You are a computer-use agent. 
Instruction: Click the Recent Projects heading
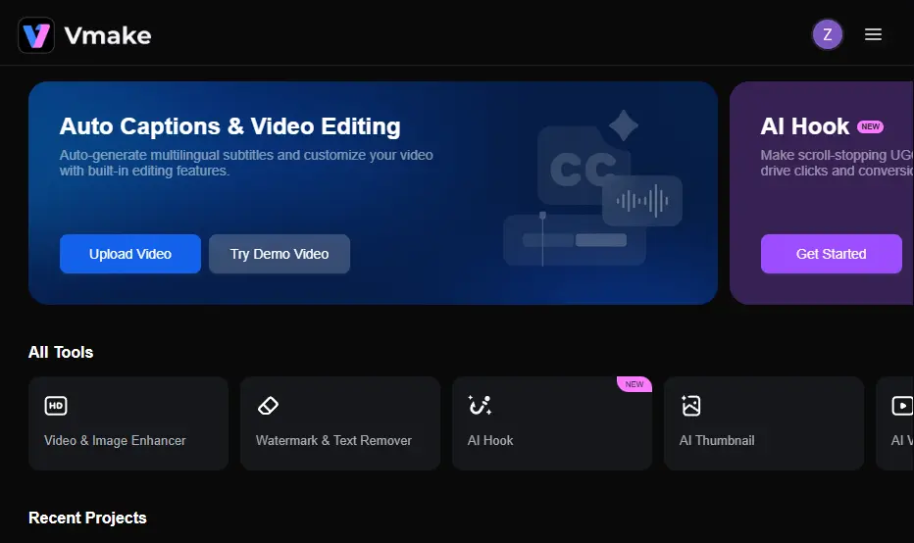pos(87,518)
